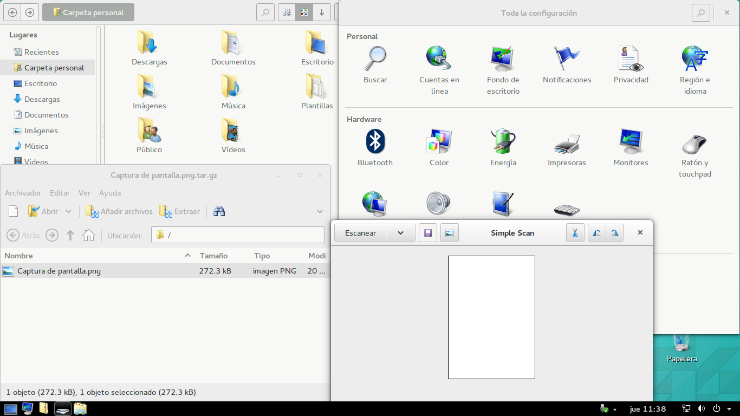
Task: Open the Escanear dropdown arrow
Action: 400,233
